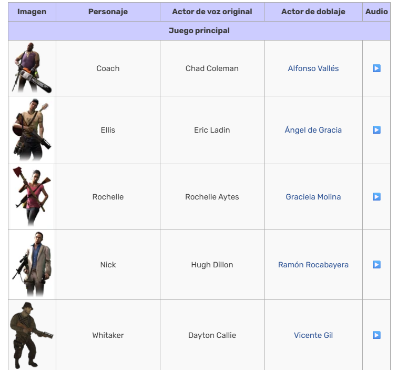Play Ellis's dubbing audio sample
The width and height of the screenshot is (397, 370).
(x=376, y=130)
